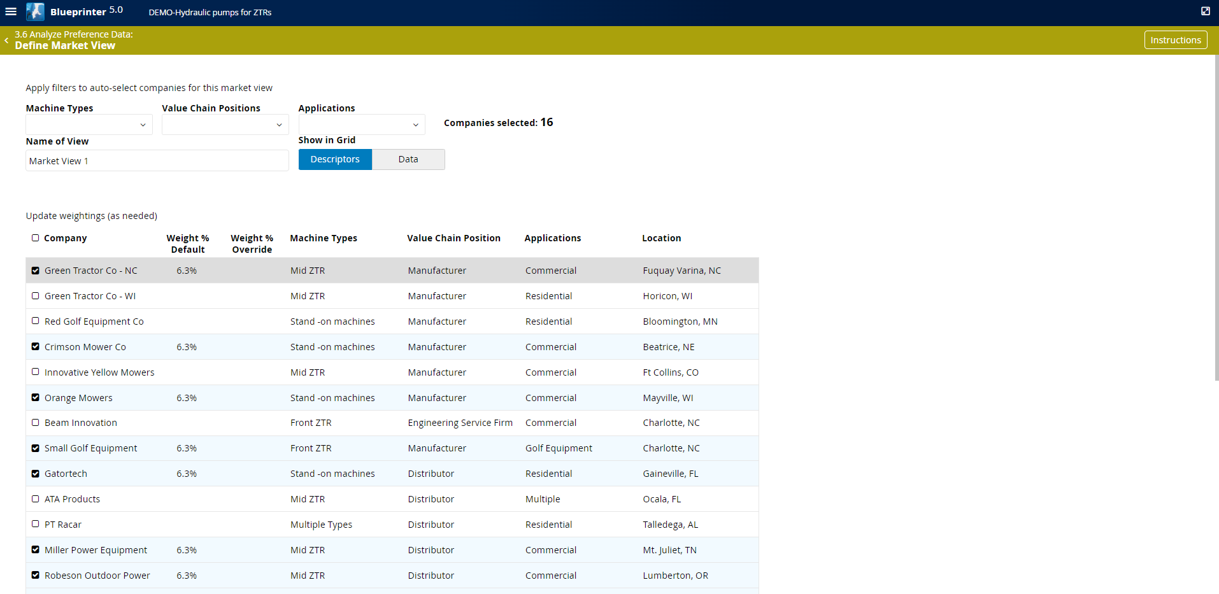1219x594 pixels.
Task: Click the page vertical scrollbar
Action: 1216,216
